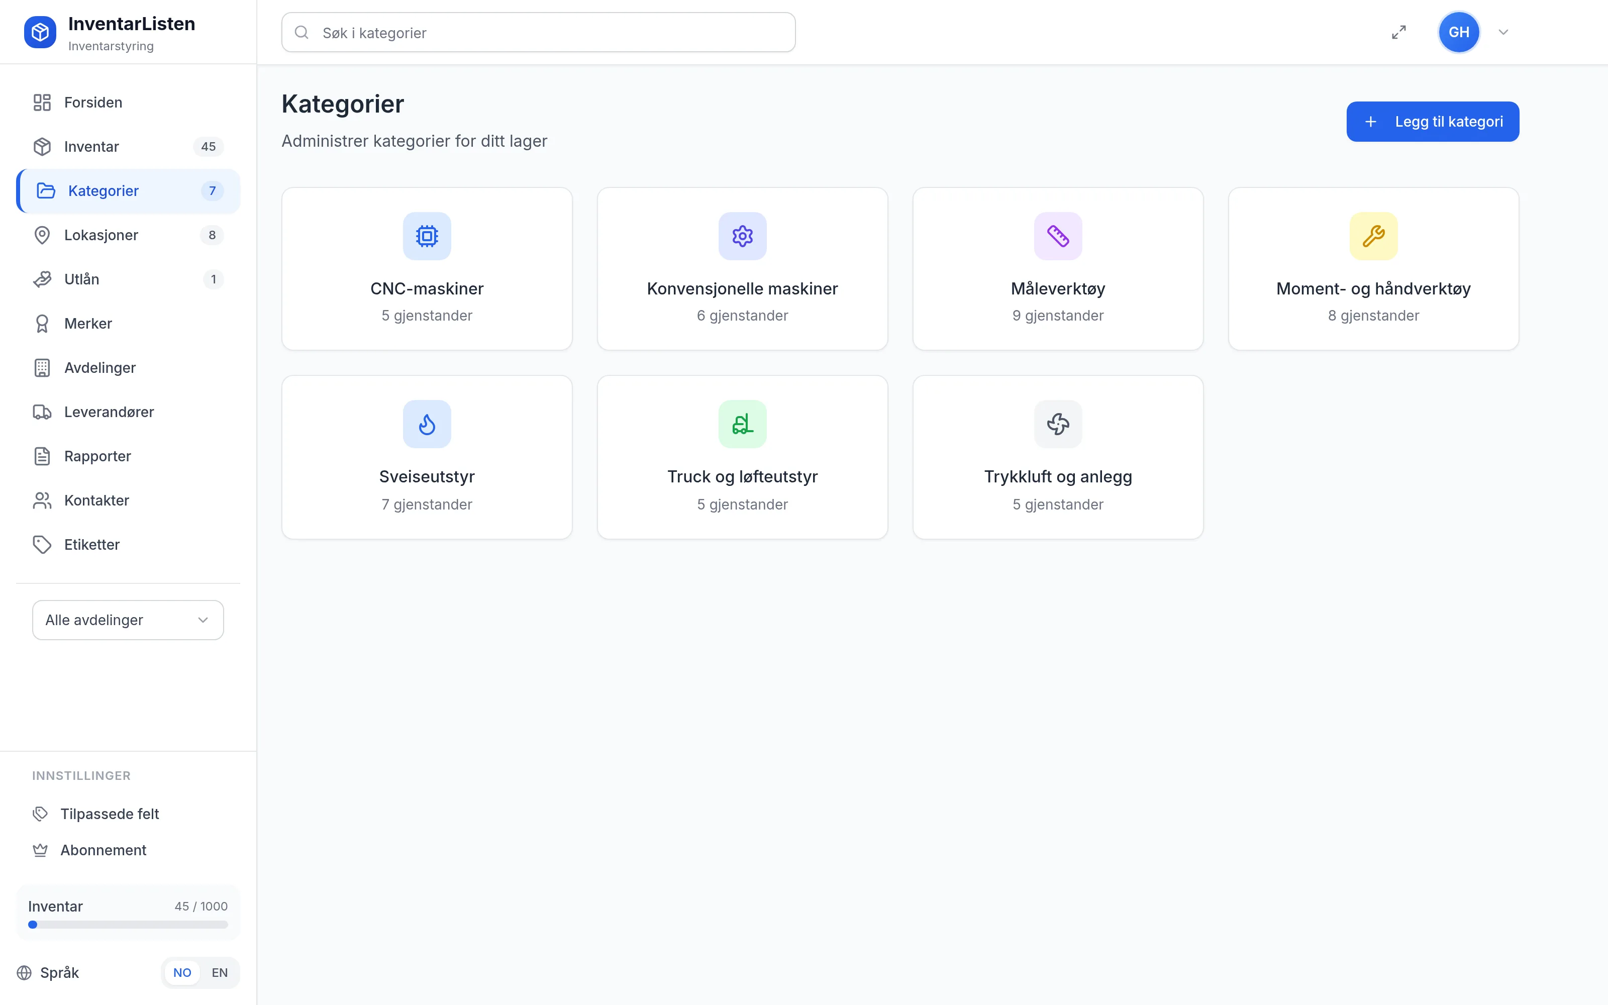Open Kontakter in the sidebar
1608x1005 pixels.
pyautogui.click(x=128, y=500)
